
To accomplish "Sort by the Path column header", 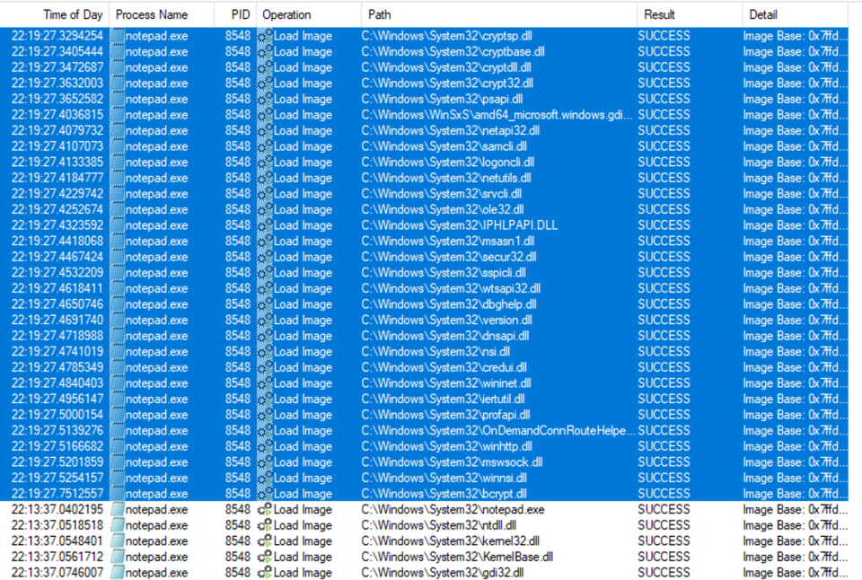I will coord(380,14).
